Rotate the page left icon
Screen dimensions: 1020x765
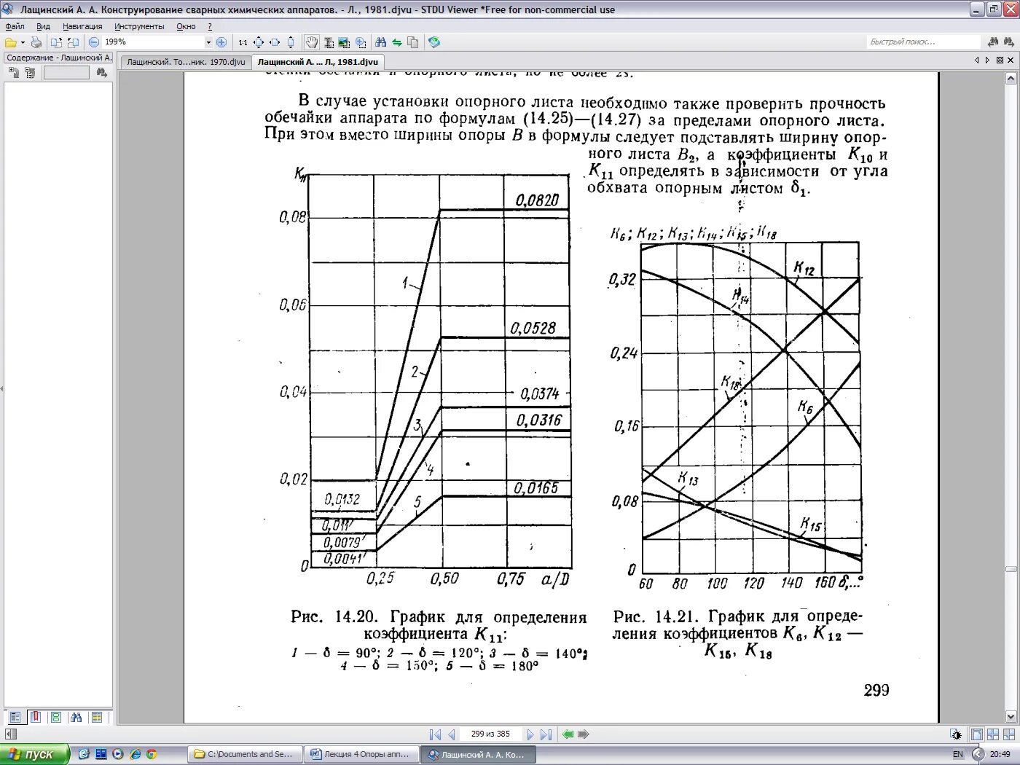tap(56, 42)
